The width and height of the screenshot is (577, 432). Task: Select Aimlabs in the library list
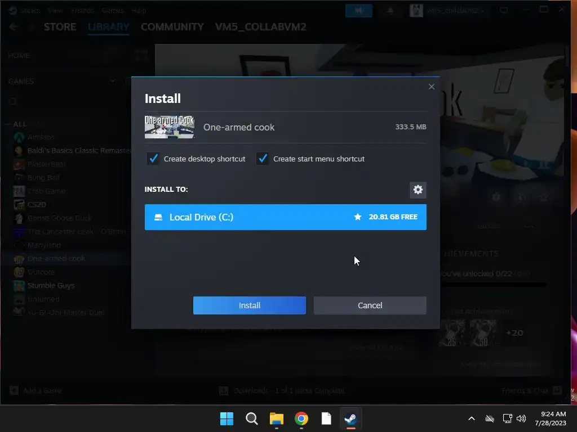click(41, 137)
